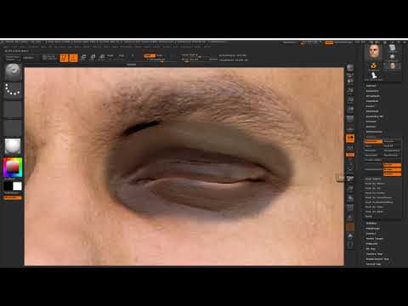Expand the Geometry subpalette
The height and width of the screenshot is (306, 408).
click(372, 91)
